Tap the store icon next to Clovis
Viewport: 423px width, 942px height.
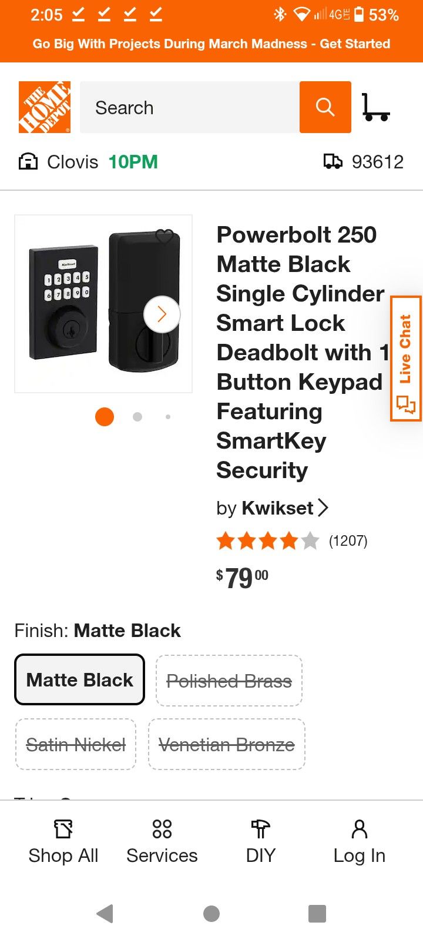[28, 161]
